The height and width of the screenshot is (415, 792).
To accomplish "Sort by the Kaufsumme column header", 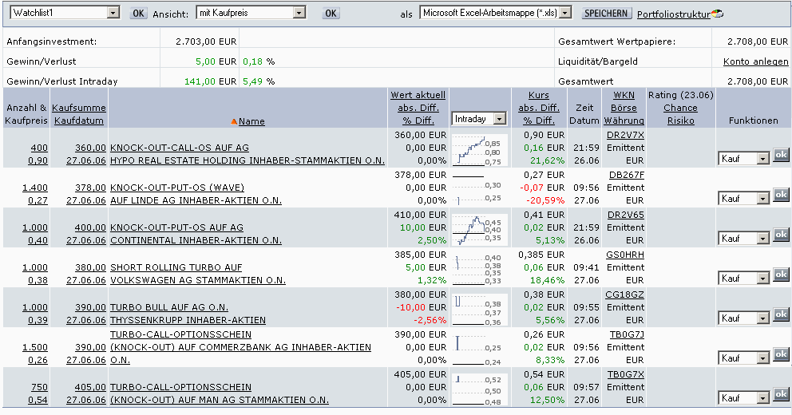I will (78, 108).
